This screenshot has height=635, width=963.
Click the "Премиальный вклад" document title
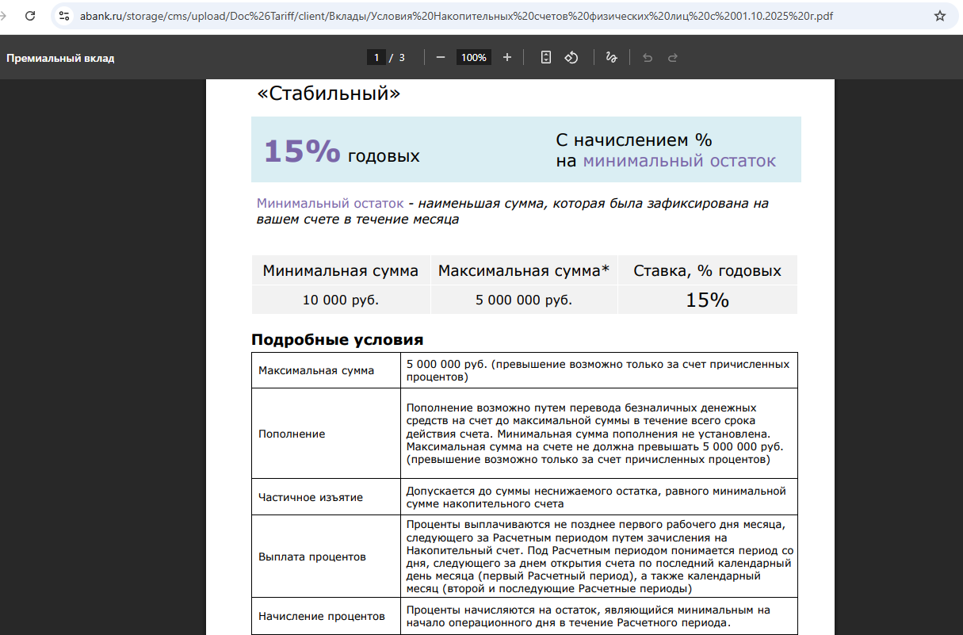tap(60, 58)
